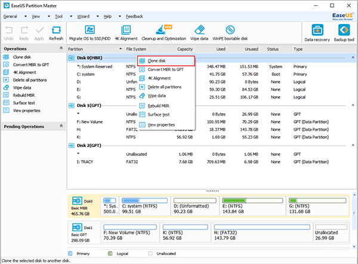Choose Surface test in Operations panel

[24, 103]
